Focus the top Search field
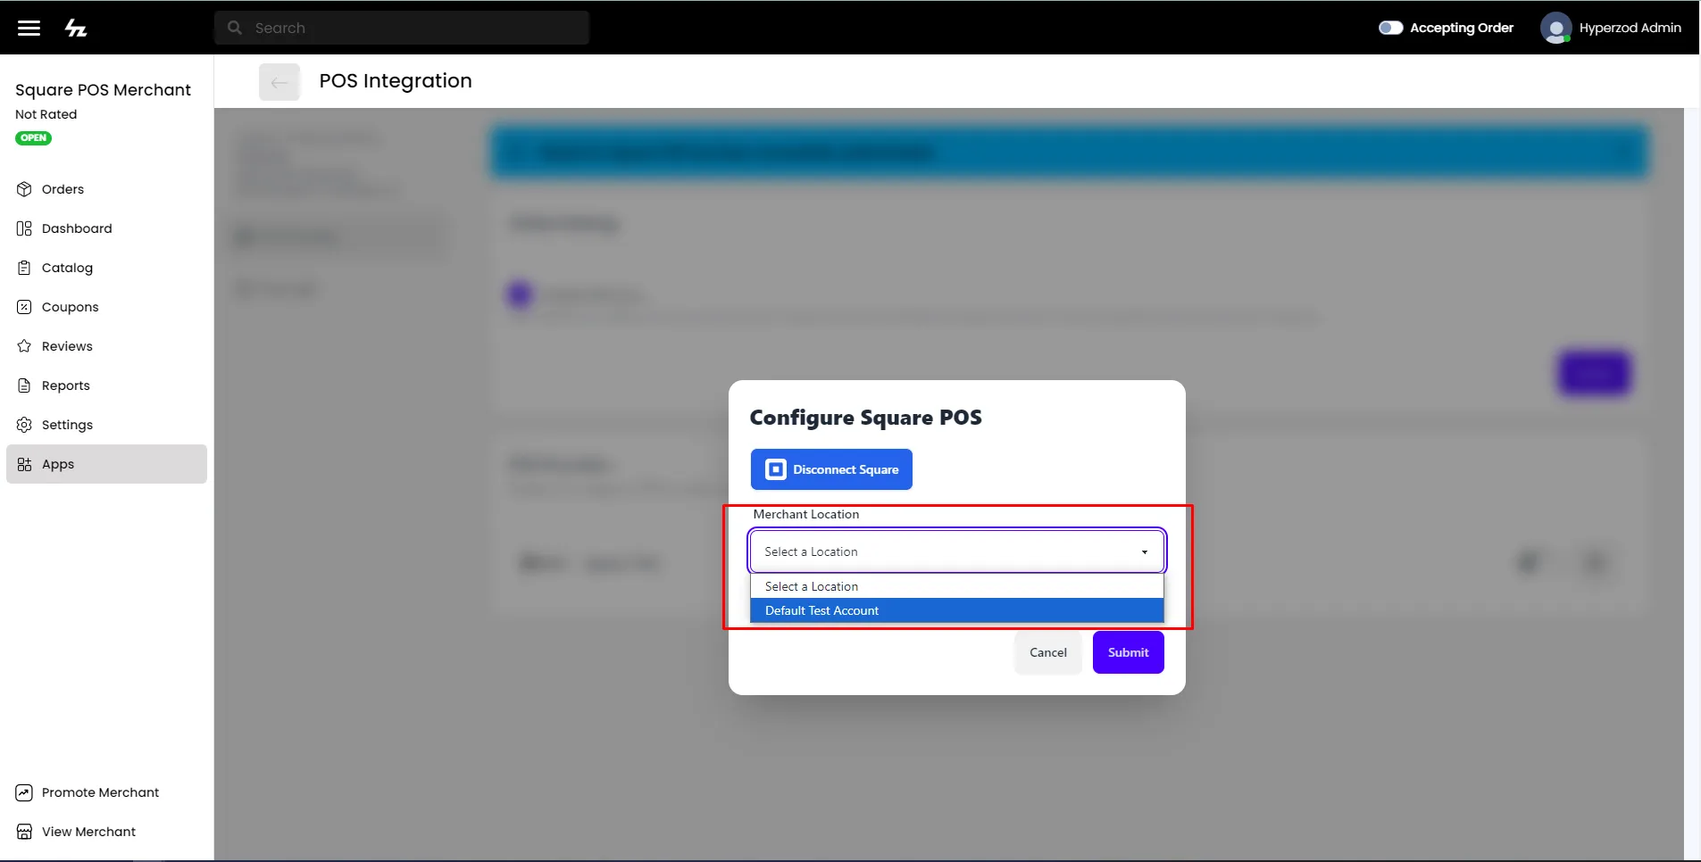 point(402,28)
